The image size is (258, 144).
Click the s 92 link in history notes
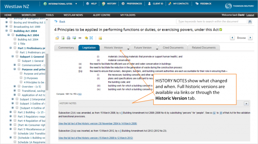[x=214, y=113]
